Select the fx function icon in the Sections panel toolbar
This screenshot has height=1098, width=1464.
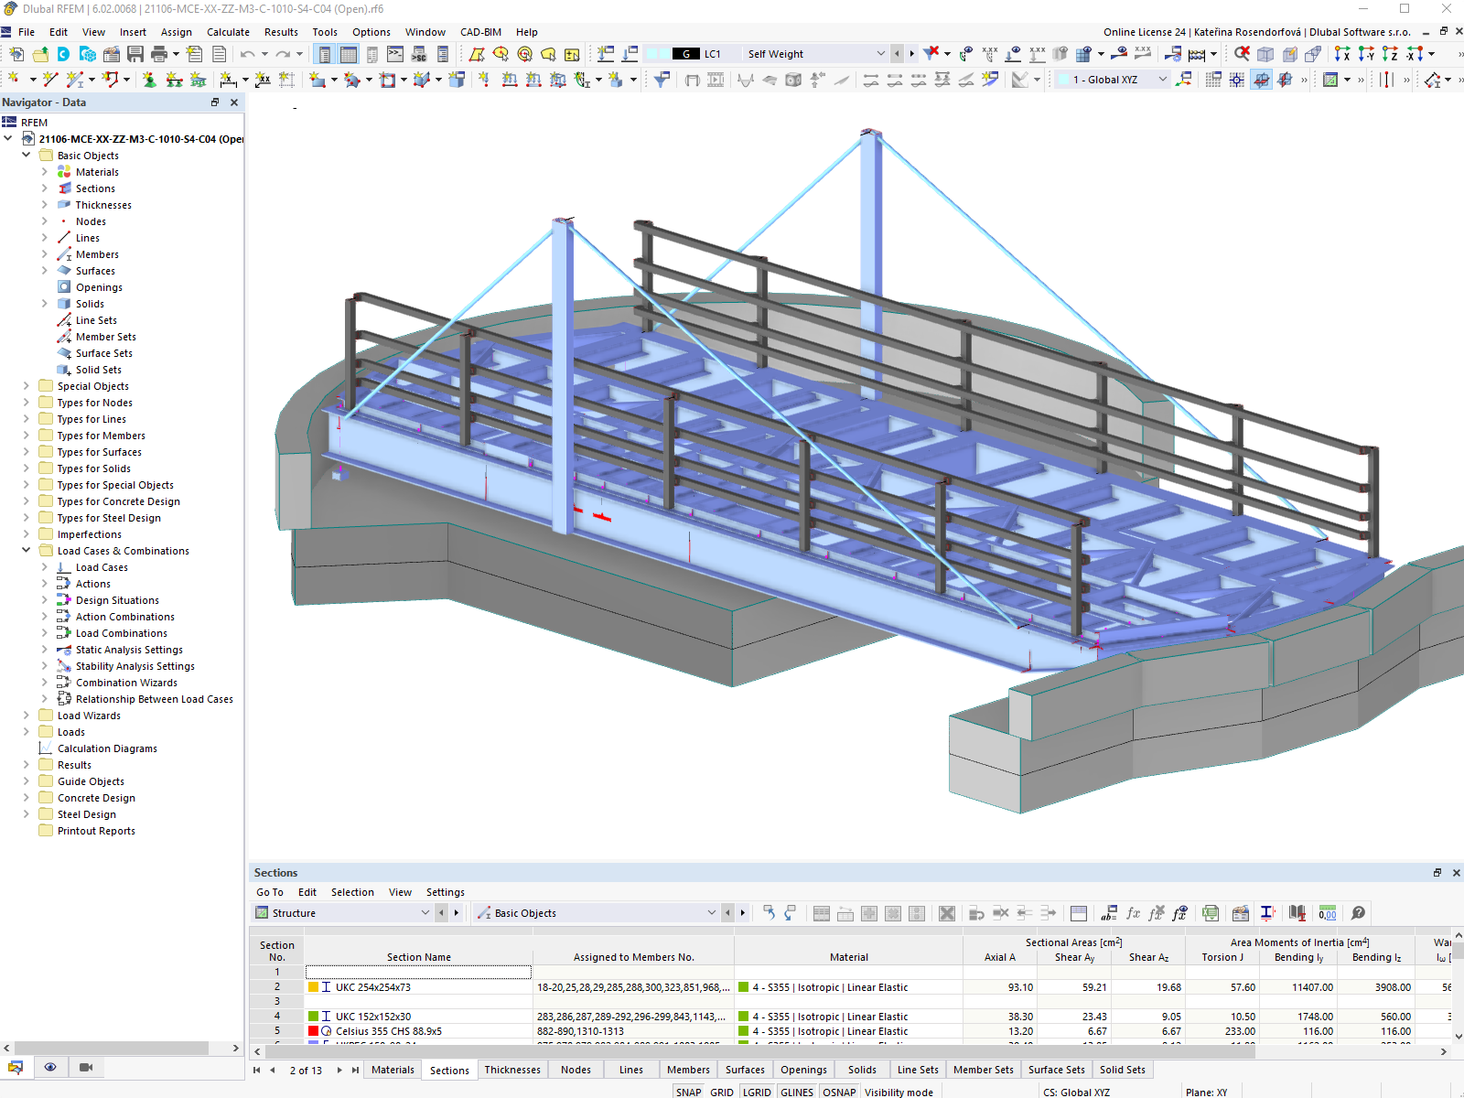1133,912
